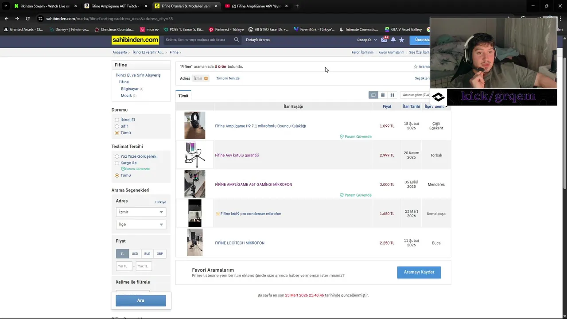
Task: Open the FİFİNE LOGİTECH MİKROFON thumbnail
Action: click(195, 242)
